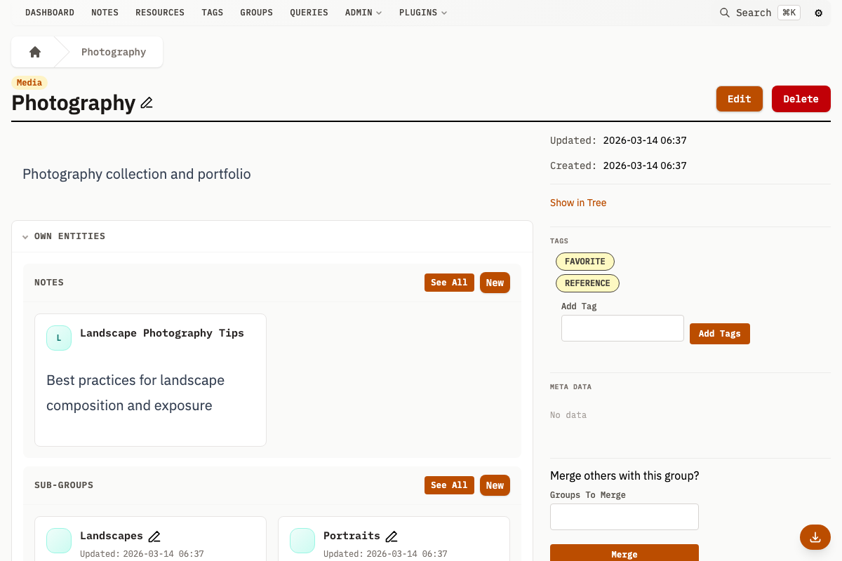Navigate to the DASHBOARD menu item
The width and height of the screenshot is (842, 561).
49,12
